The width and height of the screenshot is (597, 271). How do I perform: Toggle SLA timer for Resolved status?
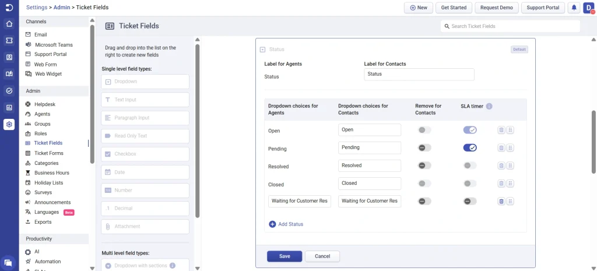pyautogui.click(x=470, y=166)
